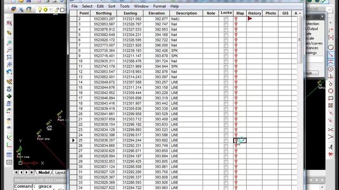Open the File menu

point(74,6)
